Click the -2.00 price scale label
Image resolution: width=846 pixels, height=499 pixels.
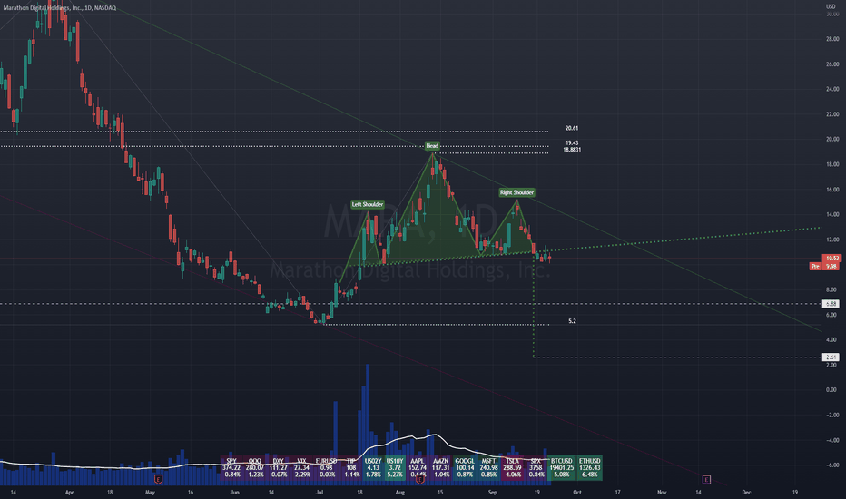click(832, 415)
